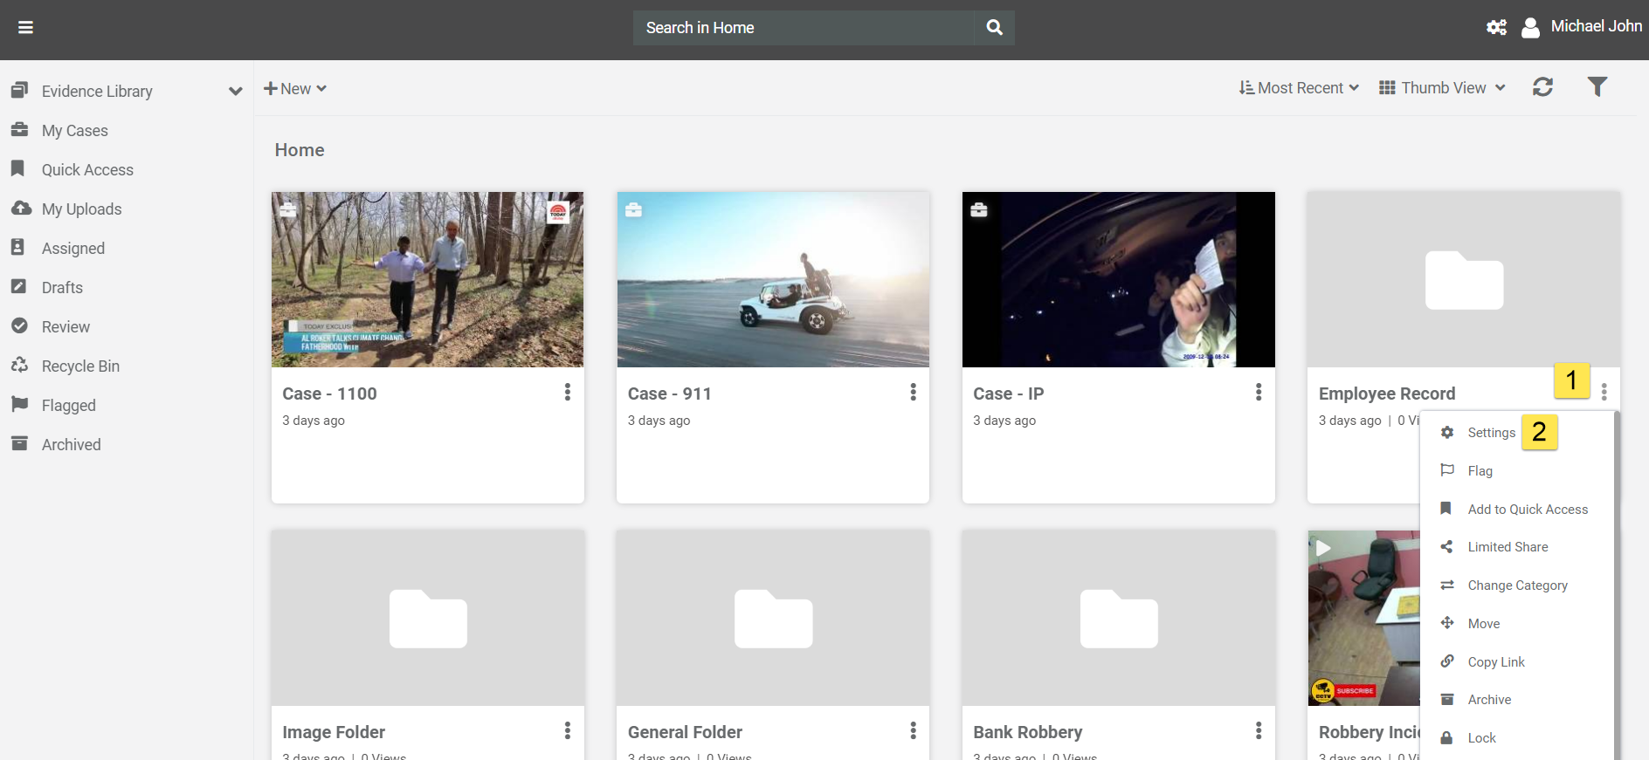This screenshot has height=760, width=1649.
Task: Click three-dot menu on Bank Robbery folder
Action: (x=1259, y=731)
